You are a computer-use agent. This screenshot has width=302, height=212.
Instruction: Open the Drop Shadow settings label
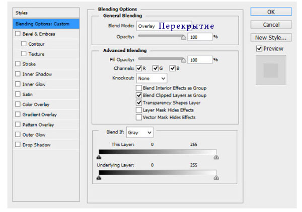(36, 145)
